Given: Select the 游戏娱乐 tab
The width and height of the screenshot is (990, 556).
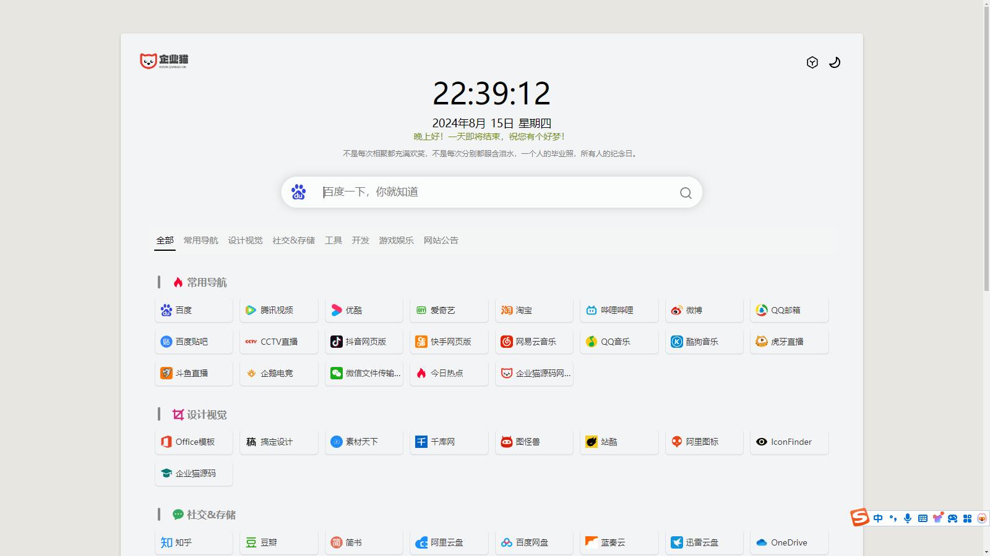Looking at the screenshot, I should click(396, 240).
